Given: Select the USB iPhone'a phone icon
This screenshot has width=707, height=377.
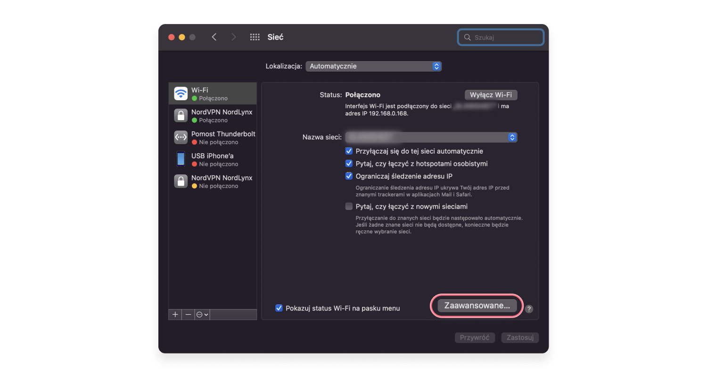Looking at the screenshot, I should (181, 159).
